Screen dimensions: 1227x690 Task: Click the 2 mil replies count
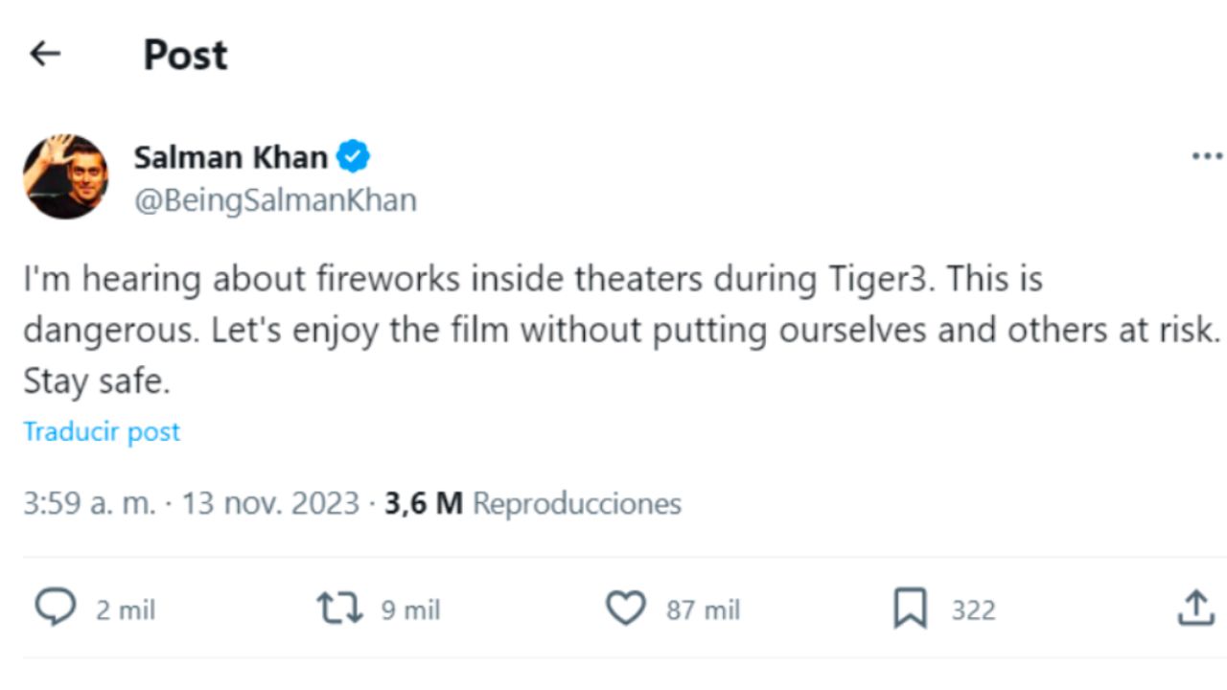tap(125, 610)
